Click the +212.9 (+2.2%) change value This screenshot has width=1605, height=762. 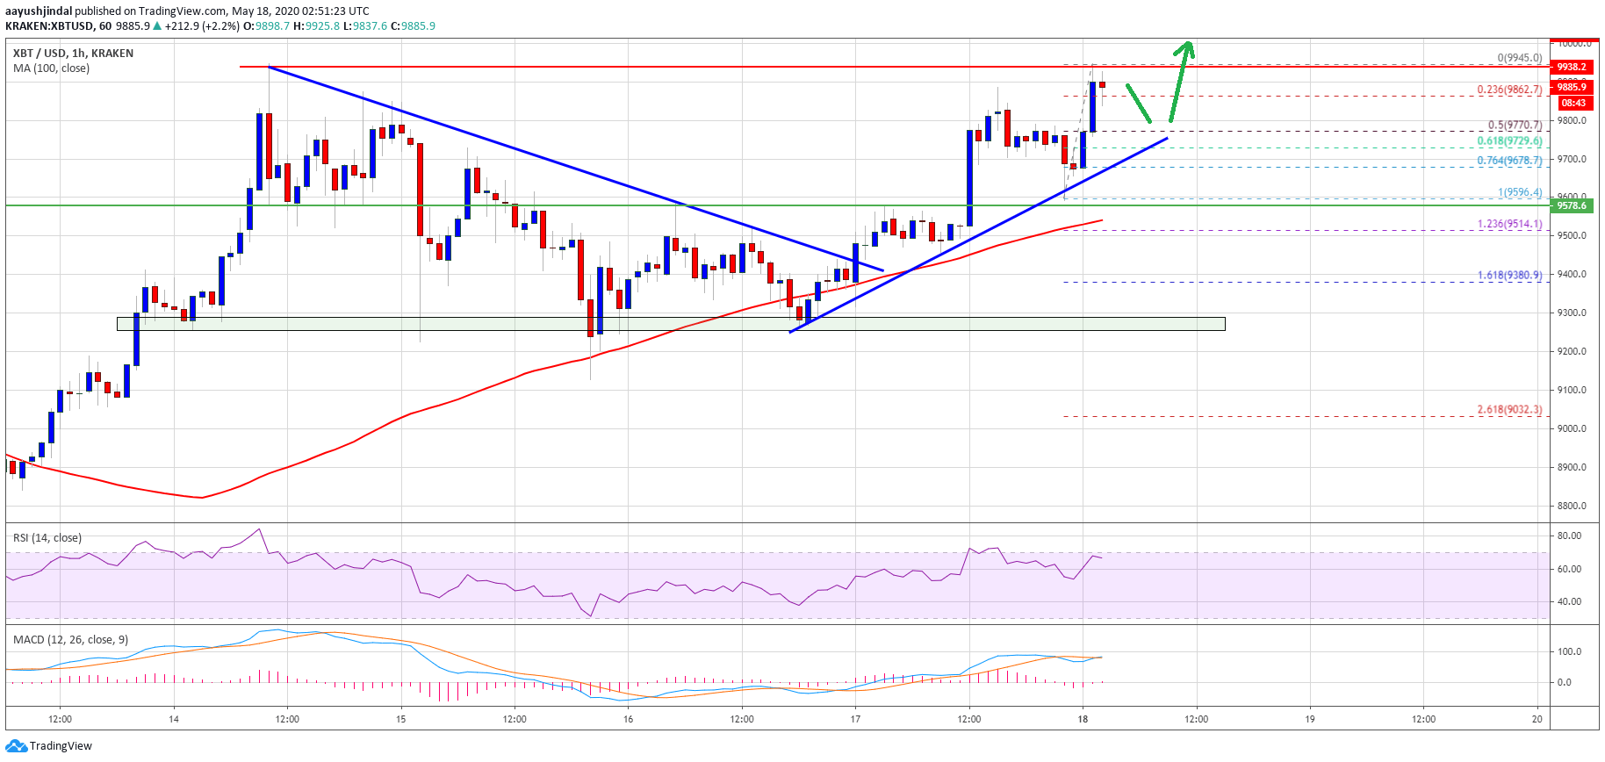pyautogui.click(x=202, y=26)
